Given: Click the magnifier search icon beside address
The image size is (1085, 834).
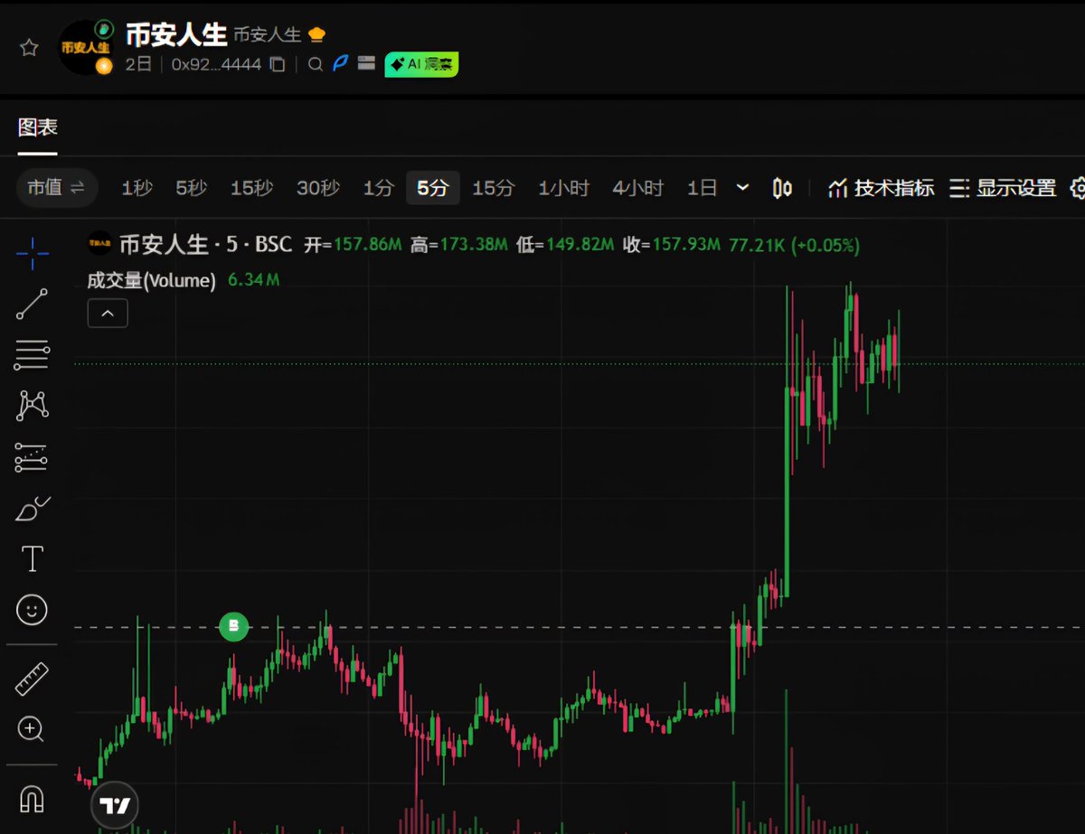Looking at the screenshot, I should point(315,64).
